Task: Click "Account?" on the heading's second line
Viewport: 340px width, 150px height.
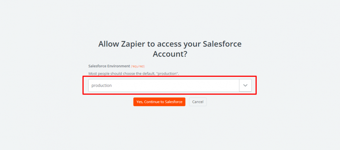Action: [170, 54]
